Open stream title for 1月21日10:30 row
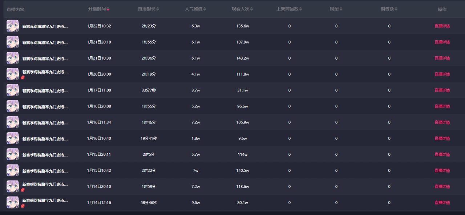 click(45, 58)
